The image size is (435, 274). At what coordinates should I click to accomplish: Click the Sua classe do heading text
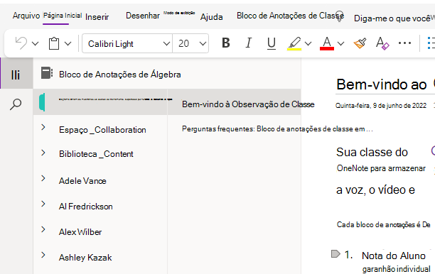pyautogui.click(x=372, y=153)
